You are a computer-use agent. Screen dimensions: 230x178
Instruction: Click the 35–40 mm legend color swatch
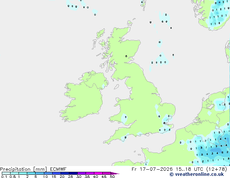click(90, 173)
